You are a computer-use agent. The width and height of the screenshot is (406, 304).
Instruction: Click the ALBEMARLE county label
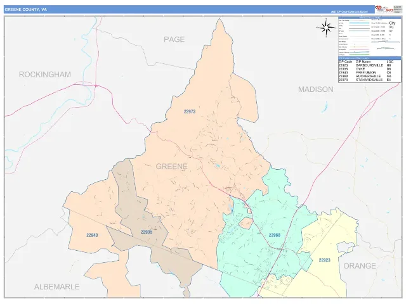tap(56, 287)
